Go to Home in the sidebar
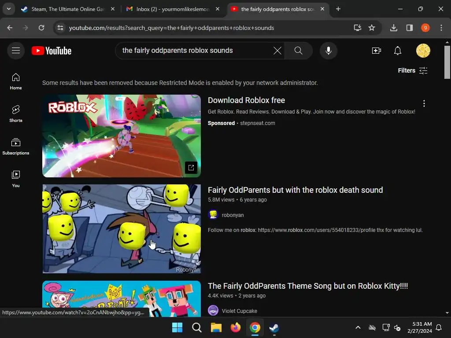Image resolution: width=451 pixels, height=338 pixels. pyautogui.click(x=16, y=81)
